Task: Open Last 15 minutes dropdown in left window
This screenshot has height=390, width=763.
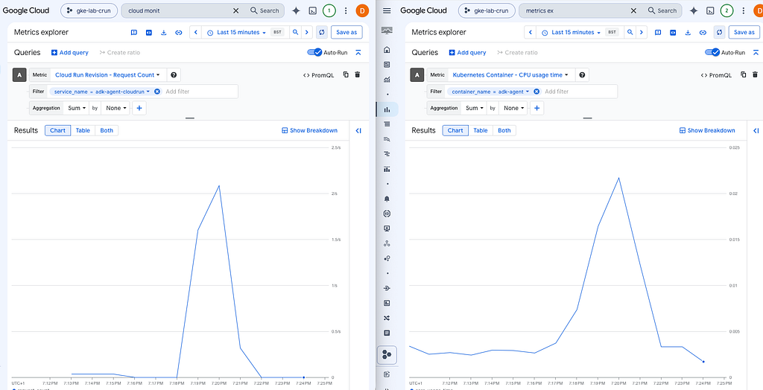Action: (x=236, y=33)
